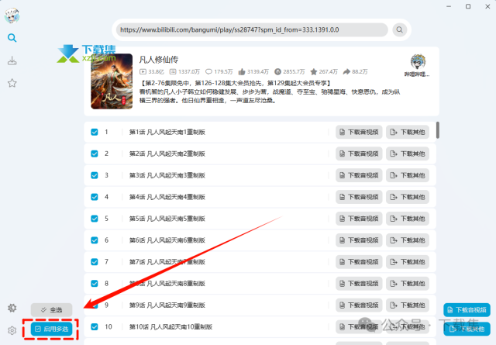Click 下载音视频 for episode 9
Screen dimensions: 496x345
pos(359,305)
